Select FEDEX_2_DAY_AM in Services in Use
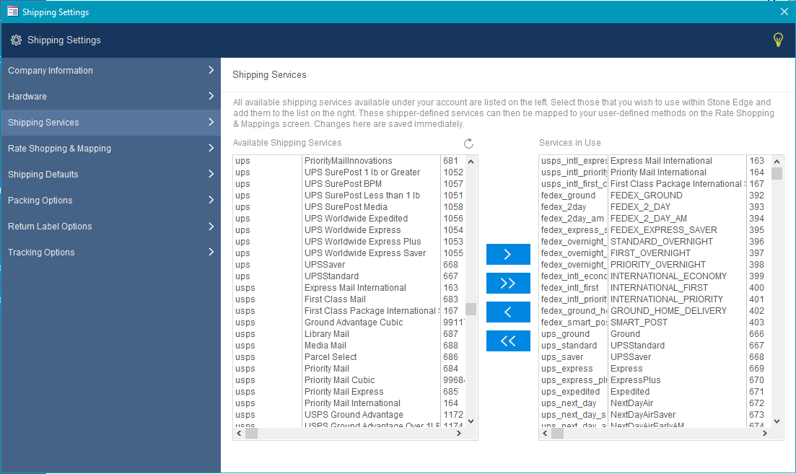796x474 pixels. [x=655, y=219]
